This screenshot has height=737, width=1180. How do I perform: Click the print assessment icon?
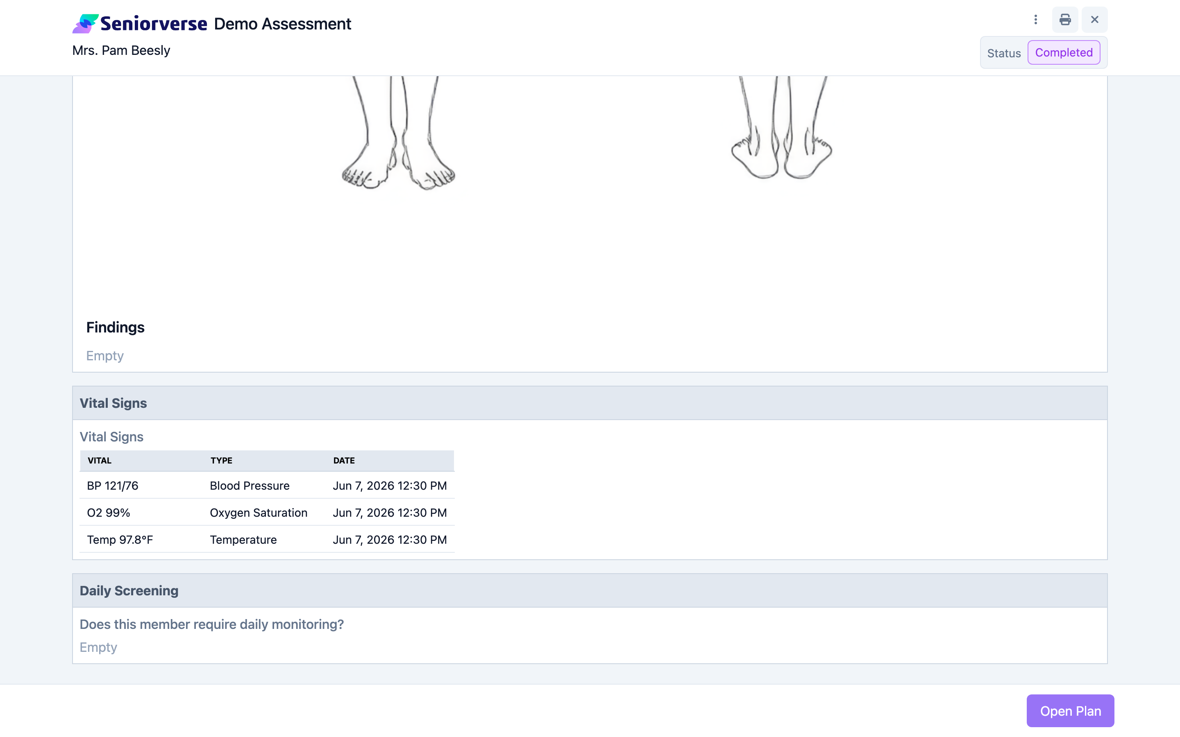1065,20
